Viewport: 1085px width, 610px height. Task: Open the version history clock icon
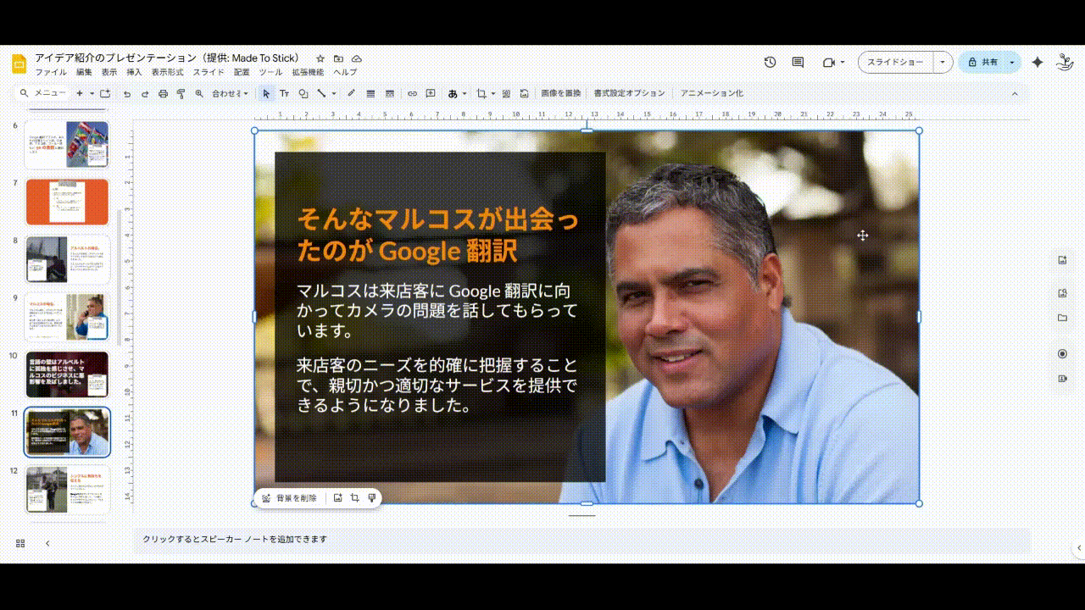(770, 62)
